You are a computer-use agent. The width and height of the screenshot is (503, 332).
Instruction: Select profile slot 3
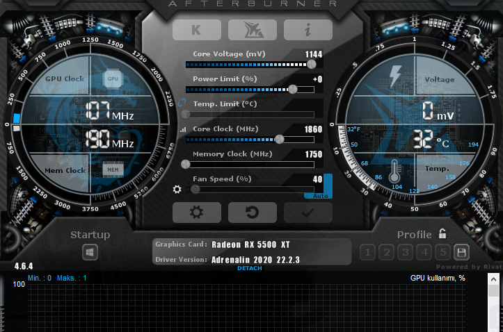tap(406, 252)
